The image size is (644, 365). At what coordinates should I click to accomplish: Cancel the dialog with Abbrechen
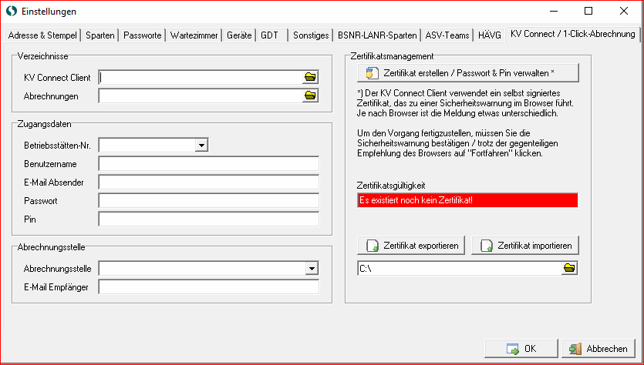pyautogui.click(x=598, y=349)
